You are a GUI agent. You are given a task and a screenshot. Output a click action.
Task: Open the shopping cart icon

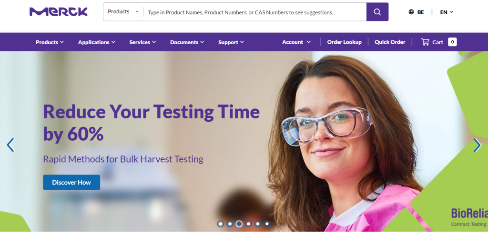point(425,42)
